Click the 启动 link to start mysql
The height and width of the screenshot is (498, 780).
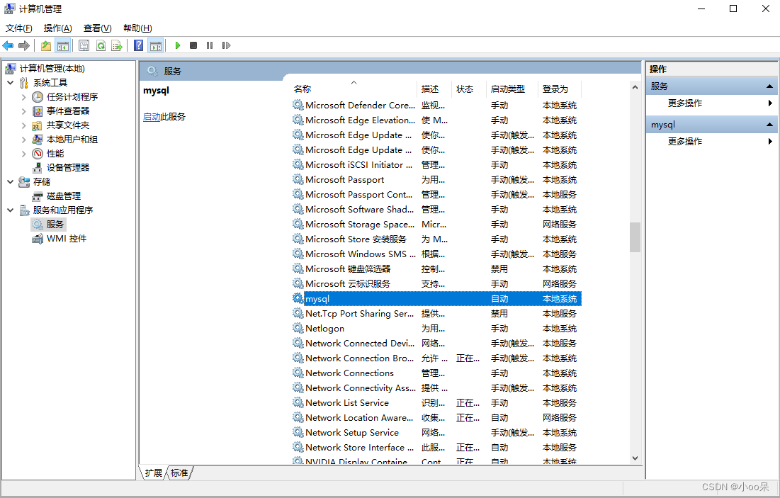(152, 117)
